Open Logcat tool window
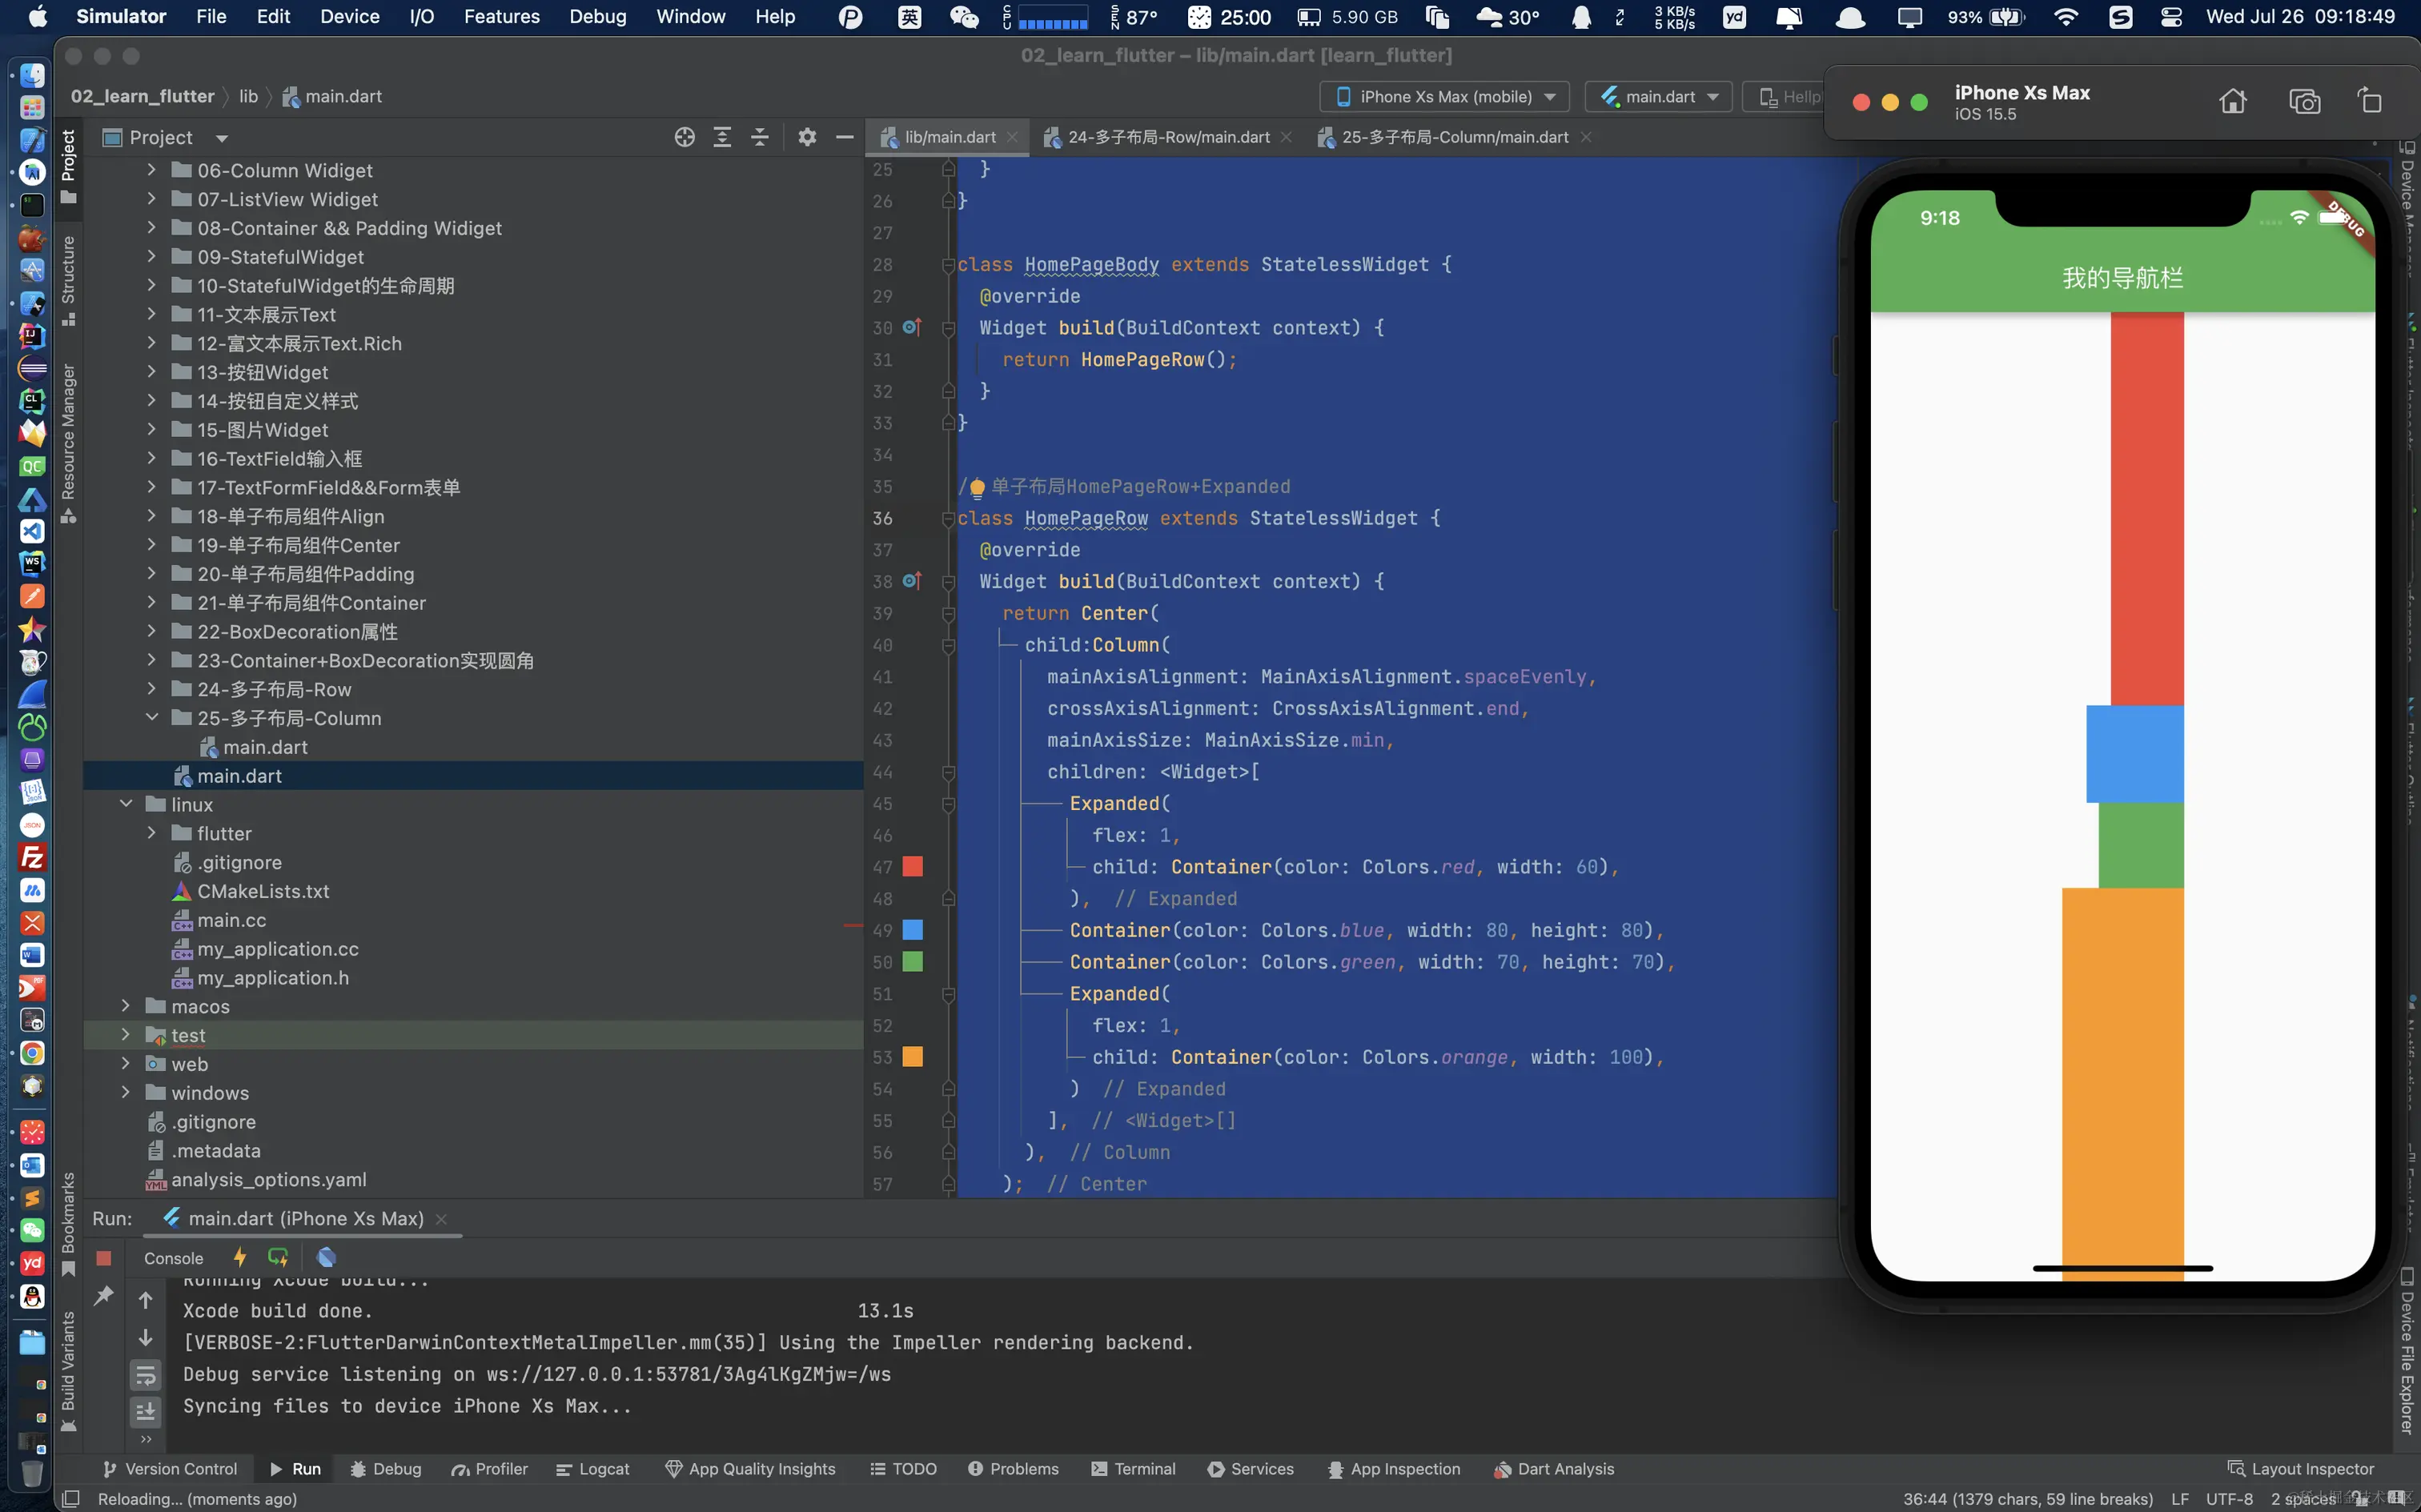The height and width of the screenshot is (1512, 2421). pos(593,1469)
